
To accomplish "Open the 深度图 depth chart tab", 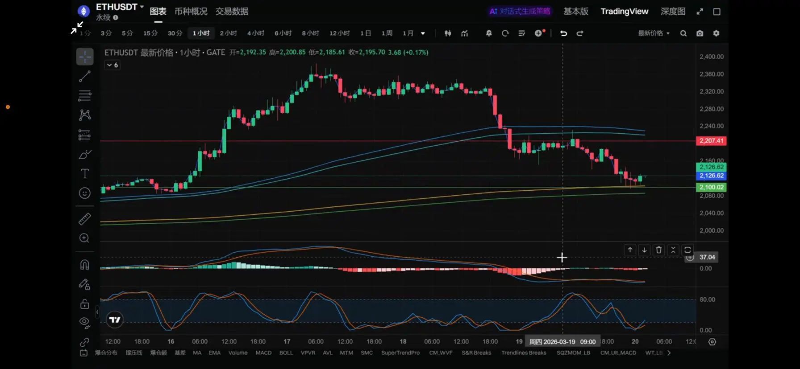I will [x=673, y=11].
